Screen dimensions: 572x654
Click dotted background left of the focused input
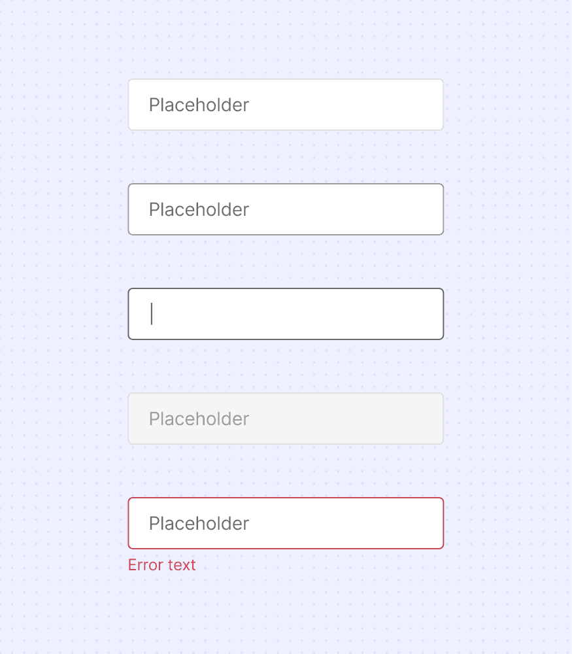pyautogui.click(x=64, y=314)
